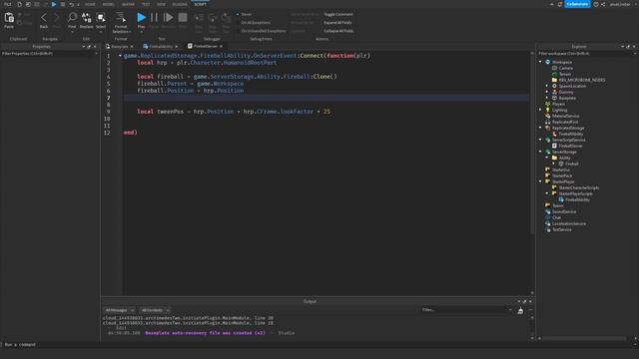Click the Workspace globe icon in Explorer
Viewport: 639px width, 359px height.
pyautogui.click(x=548, y=62)
